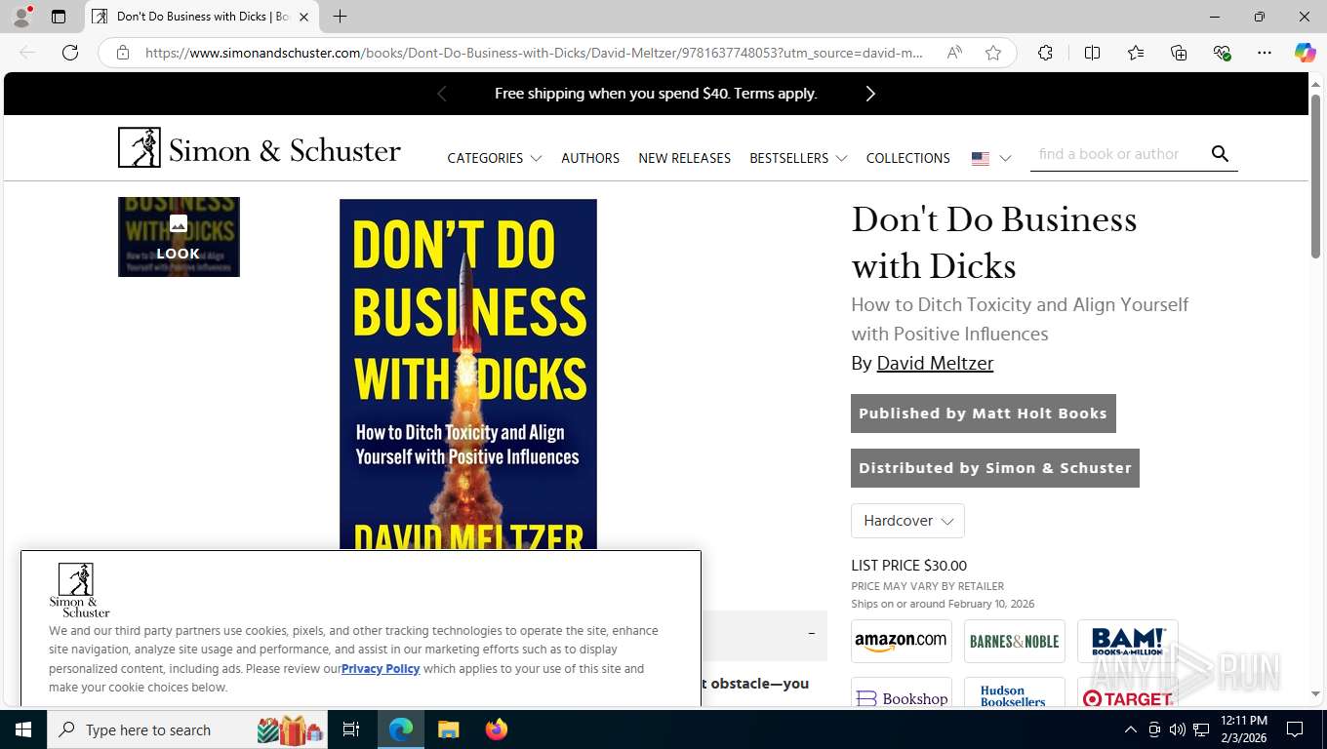1327x749 pixels.
Task: Toggle split screen view
Action: (1093, 53)
